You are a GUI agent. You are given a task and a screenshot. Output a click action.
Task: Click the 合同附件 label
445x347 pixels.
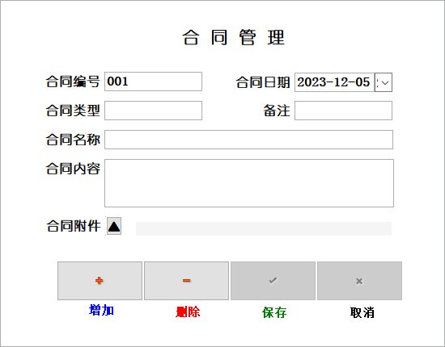pos(74,226)
